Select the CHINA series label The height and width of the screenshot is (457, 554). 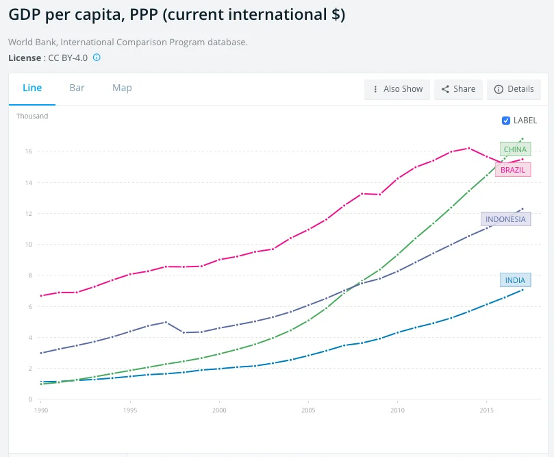pos(514,149)
